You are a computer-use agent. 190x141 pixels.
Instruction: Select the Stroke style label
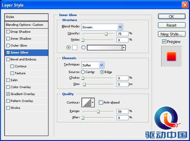15,108
